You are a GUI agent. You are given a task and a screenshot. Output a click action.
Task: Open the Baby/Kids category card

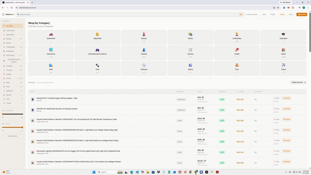click(x=97, y=37)
